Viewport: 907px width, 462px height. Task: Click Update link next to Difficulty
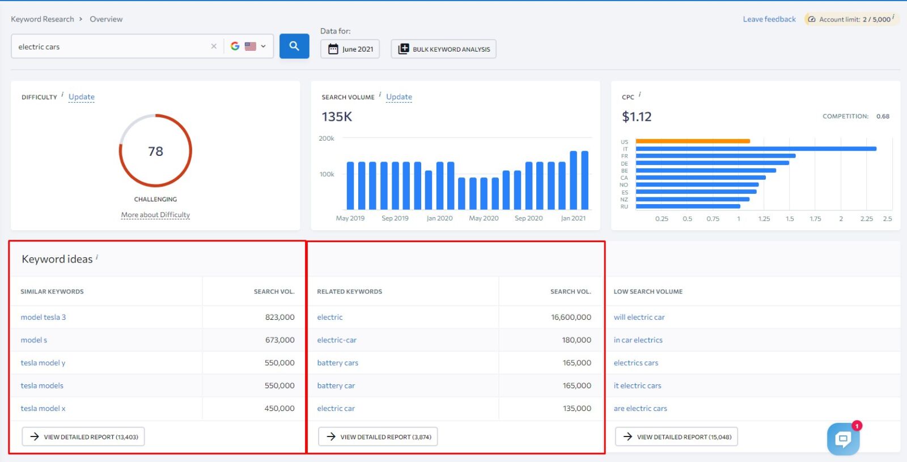tap(82, 97)
